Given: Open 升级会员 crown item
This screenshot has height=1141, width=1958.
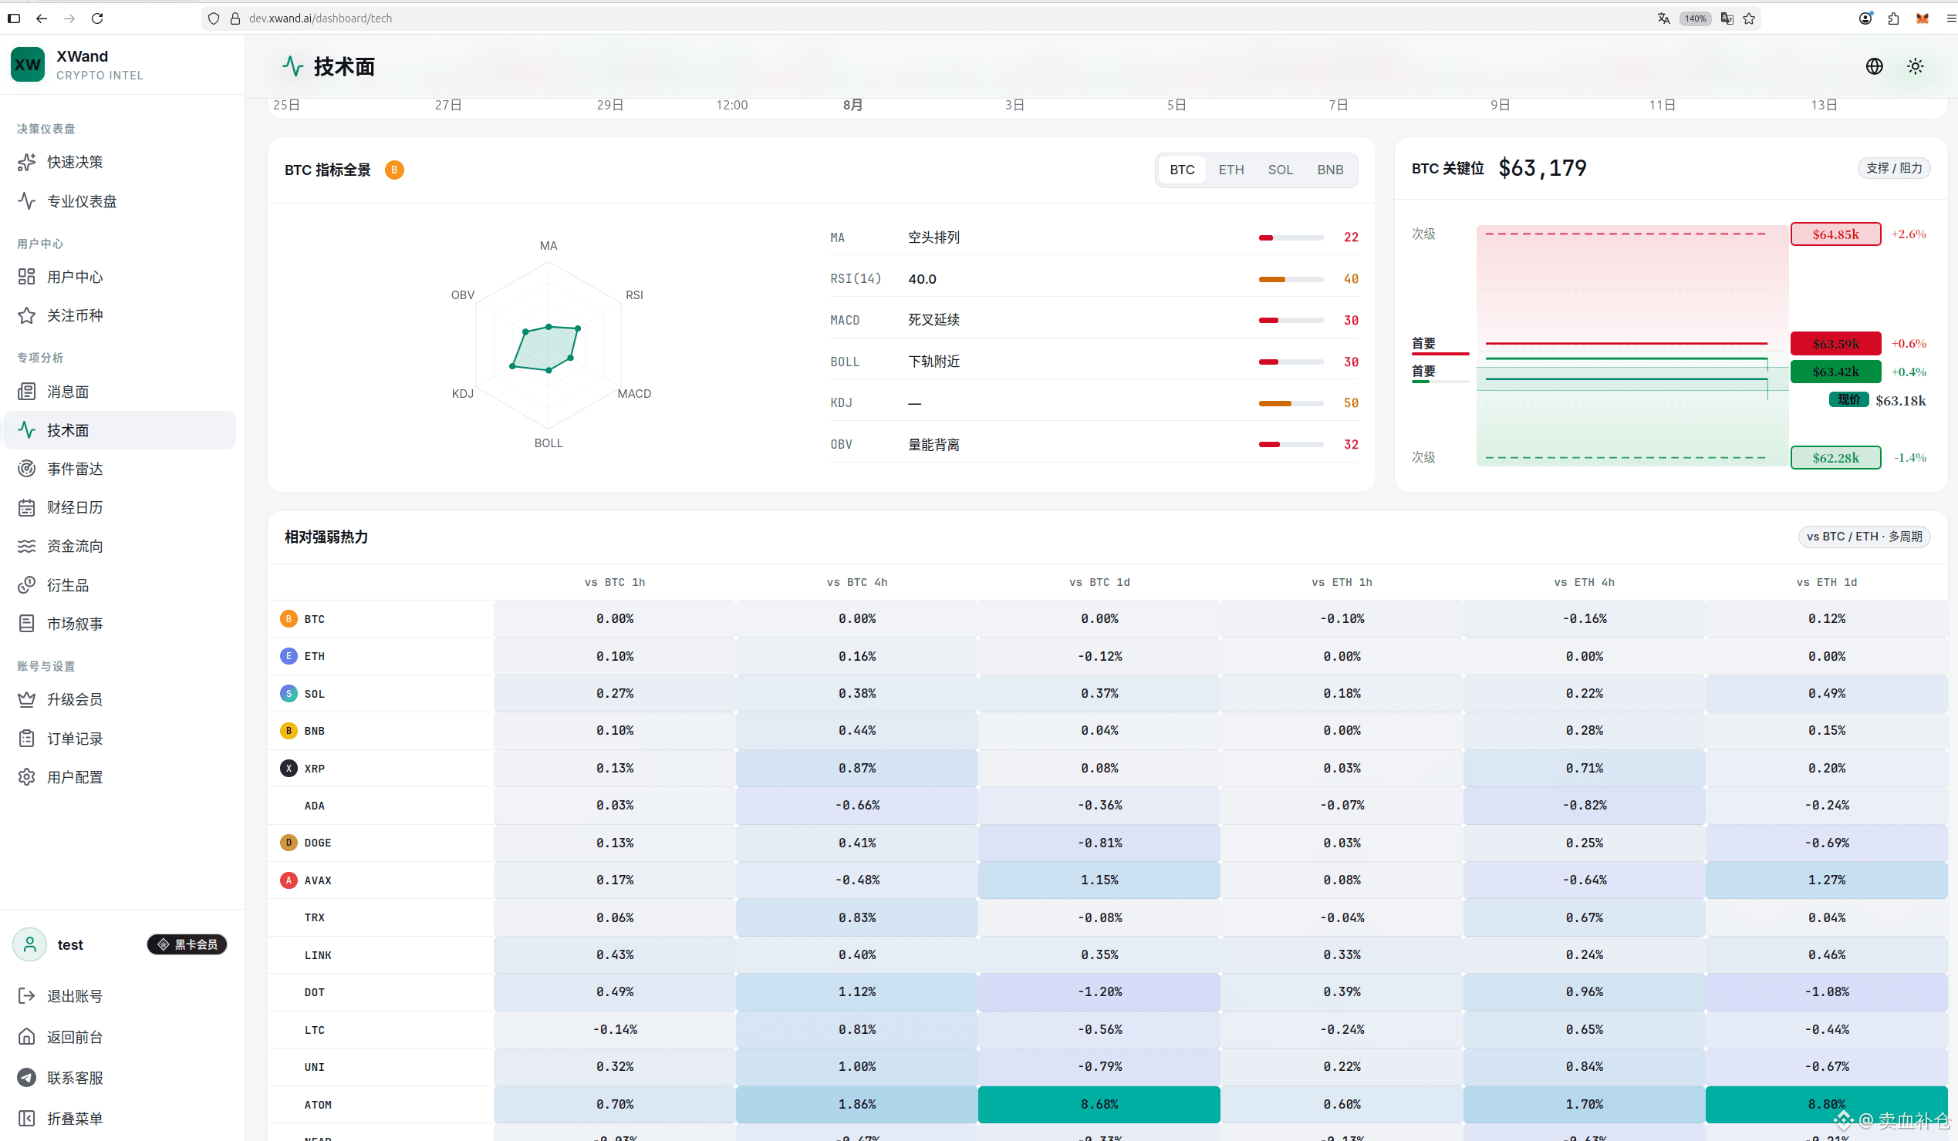Looking at the screenshot, I should coord(120,700).
